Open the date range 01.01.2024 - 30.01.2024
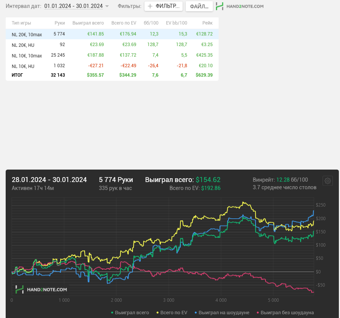The height and width of the screenshot is (318, 340). point(73,6)
